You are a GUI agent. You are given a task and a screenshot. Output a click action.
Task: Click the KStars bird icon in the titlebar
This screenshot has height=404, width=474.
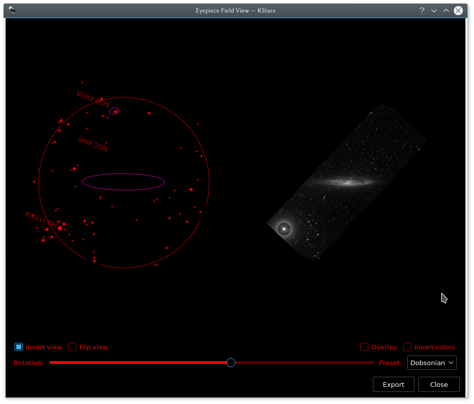(x=12, y=10)
